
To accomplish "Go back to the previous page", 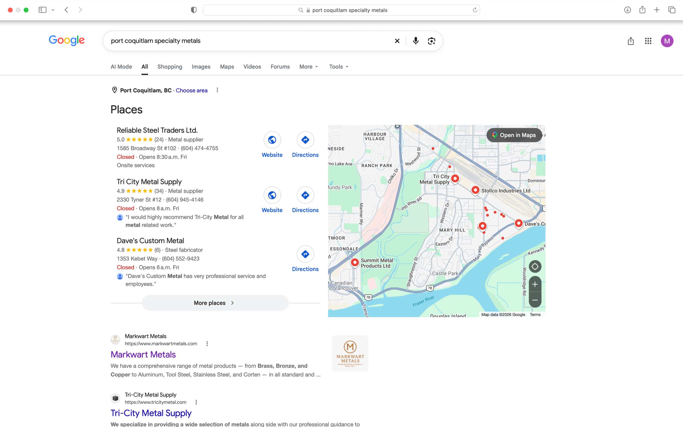I will click(x=67, y=10).
